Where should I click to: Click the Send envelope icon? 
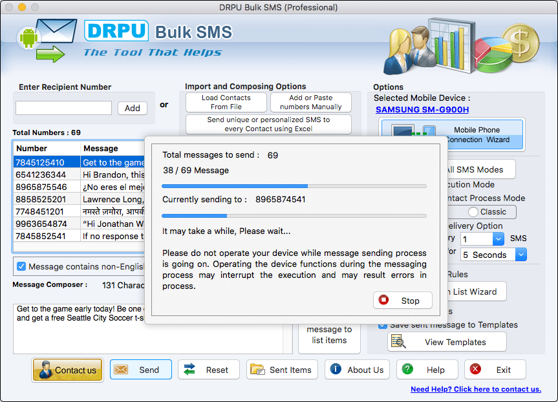(121, 370)
